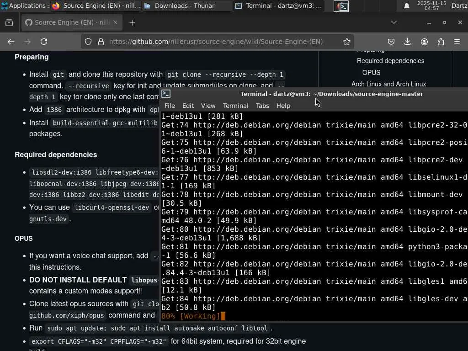The height and width of the screenshot is (351, 468).
Task: Select the Source Engine (EN) browser tab
Action: point(72,23)
